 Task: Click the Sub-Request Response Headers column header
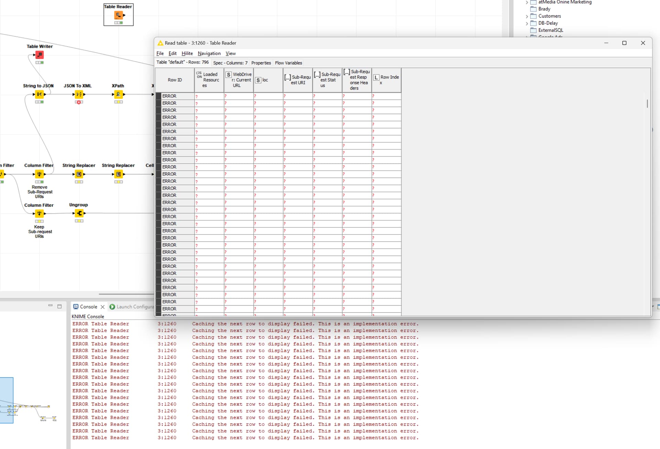click(x=357, y=80)
